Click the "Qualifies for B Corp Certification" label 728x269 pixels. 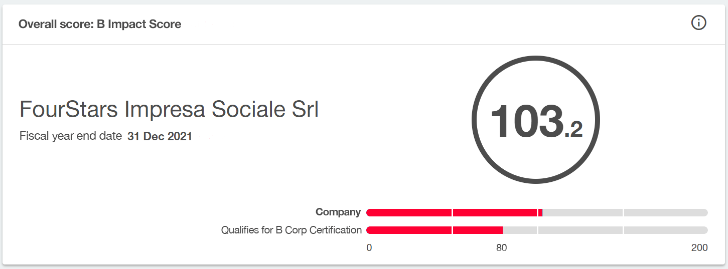pos(291,230)
